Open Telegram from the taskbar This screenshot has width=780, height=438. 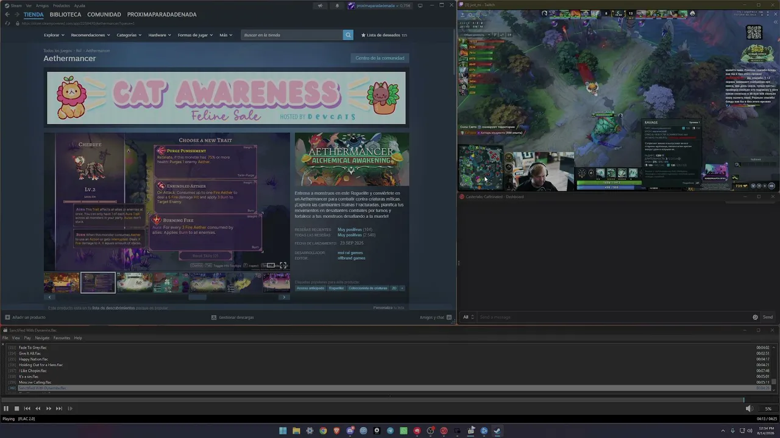(390, 431)
